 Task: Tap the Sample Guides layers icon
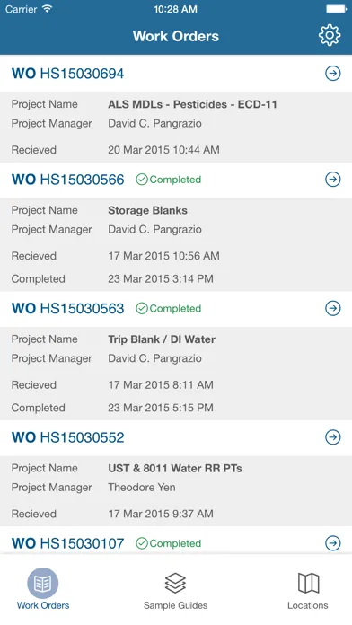tap(175, 583)
